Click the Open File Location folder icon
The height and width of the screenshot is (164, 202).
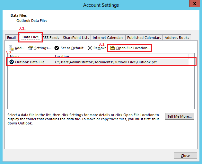pos(112,48)
